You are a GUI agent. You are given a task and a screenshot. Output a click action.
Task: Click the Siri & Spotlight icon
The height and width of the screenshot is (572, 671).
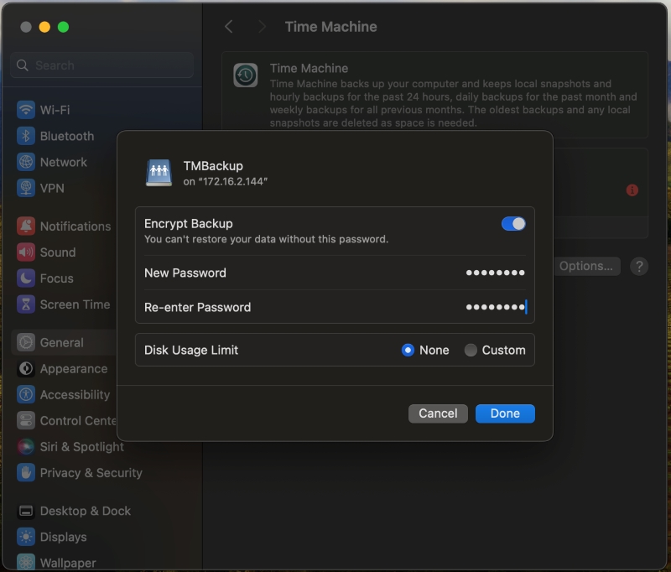tap(26, 447)
